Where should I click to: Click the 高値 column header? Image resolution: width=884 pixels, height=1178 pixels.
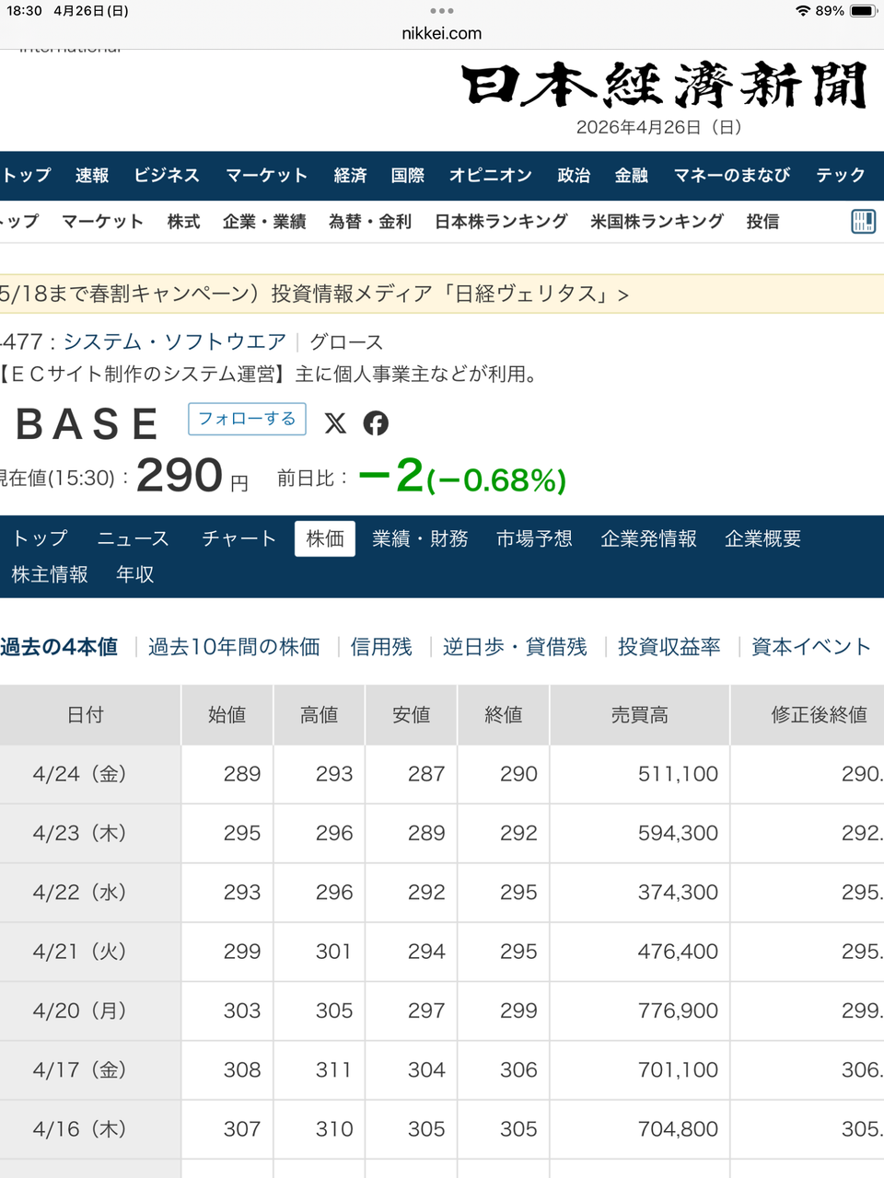[320, 715]
